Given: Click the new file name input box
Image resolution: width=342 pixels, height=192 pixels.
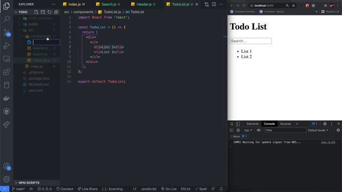Looking at the screenshot, I should click(46, 42).
